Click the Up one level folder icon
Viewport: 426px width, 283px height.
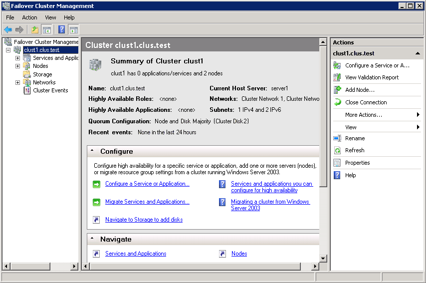(x=34, y=29)
